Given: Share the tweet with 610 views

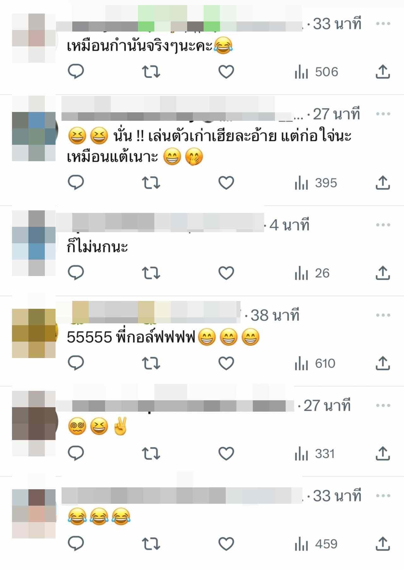Looking at the screenshot, I should (383, 363).
